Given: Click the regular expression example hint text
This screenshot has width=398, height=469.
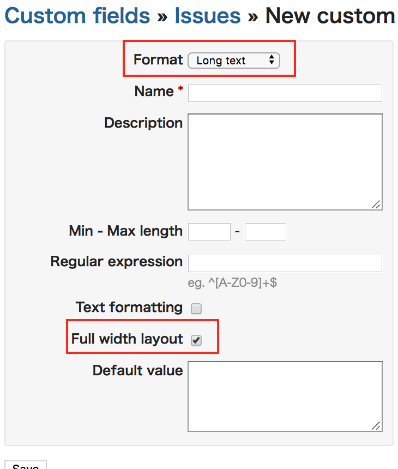Looking at the screenshot, I should (232, 282).
